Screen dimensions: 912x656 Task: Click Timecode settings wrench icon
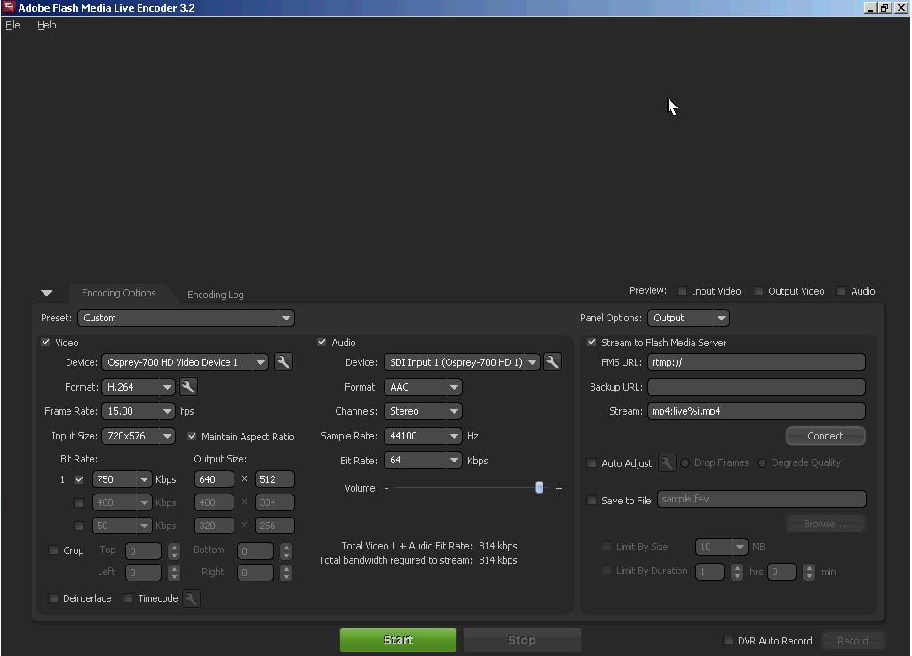191,598
